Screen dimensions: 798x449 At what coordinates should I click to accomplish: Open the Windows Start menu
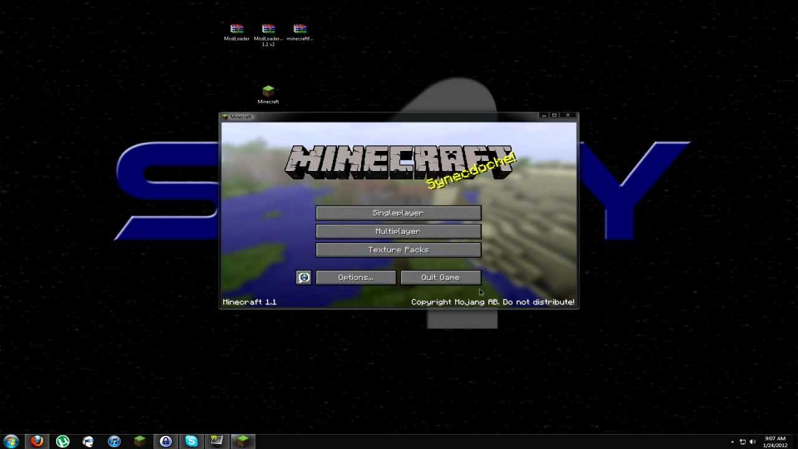[11, 441]
